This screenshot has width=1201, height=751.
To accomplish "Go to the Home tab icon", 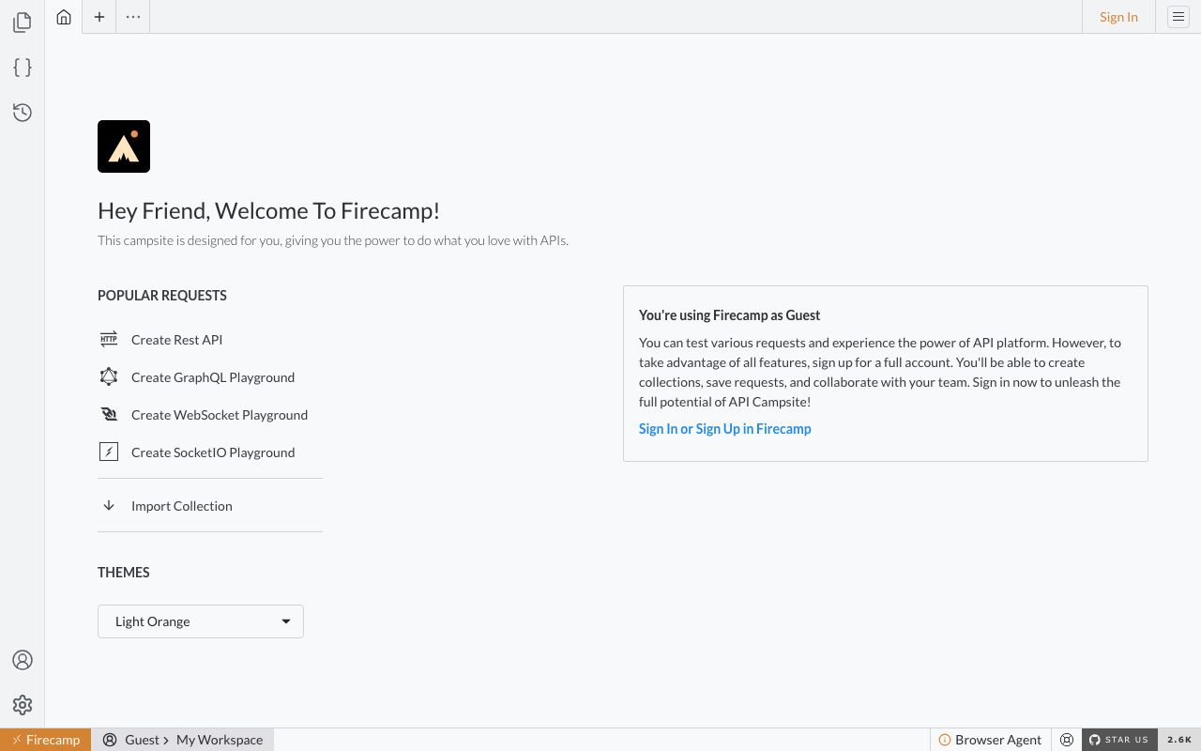I will [x=64, y=17].
